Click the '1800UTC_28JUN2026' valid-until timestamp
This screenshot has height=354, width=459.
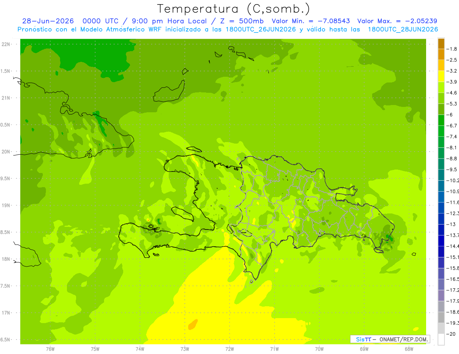coord(403,29)
